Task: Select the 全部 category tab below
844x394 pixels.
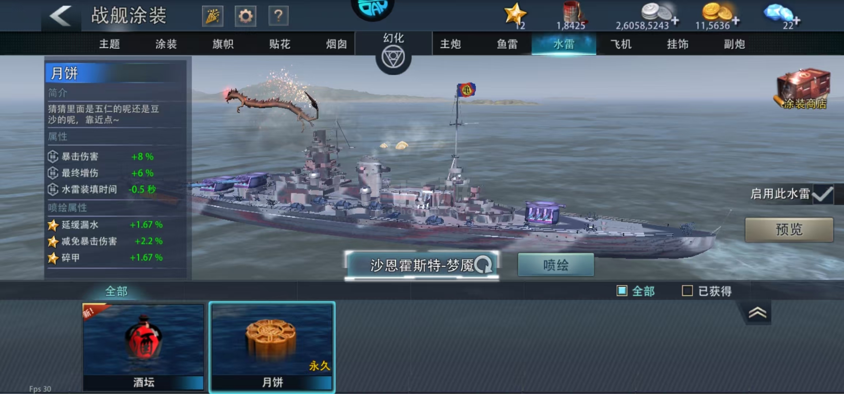Action: coord(116,291)
